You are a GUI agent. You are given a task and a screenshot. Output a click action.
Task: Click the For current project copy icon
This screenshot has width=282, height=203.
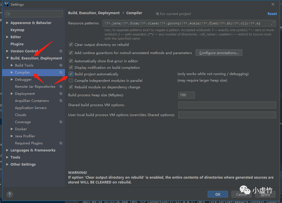(x=157, y=14)
